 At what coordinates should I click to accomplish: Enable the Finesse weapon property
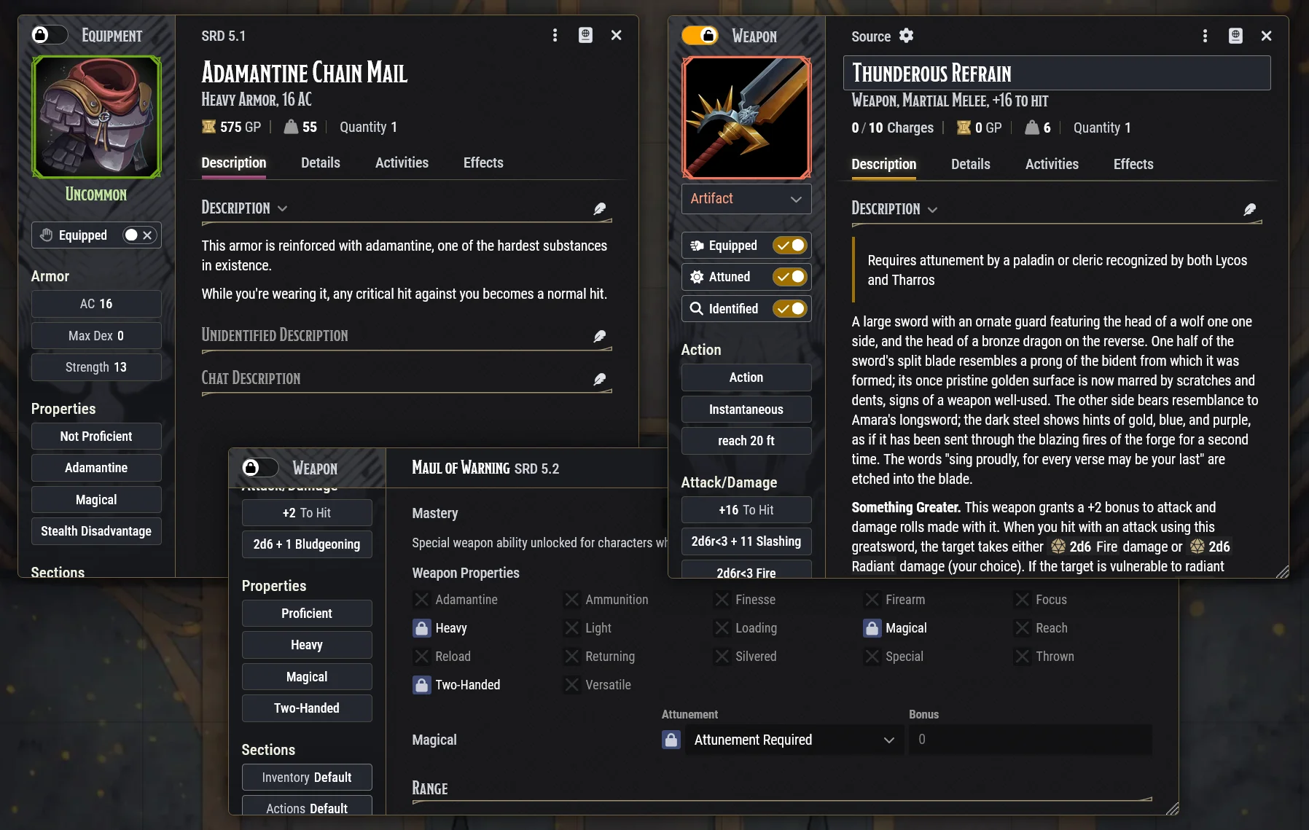pos(722,600)
